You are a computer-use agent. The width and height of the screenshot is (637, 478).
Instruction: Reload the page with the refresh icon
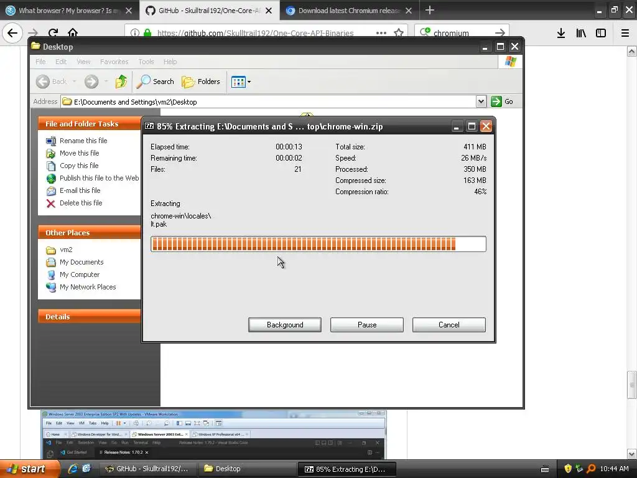pos(53,33)
